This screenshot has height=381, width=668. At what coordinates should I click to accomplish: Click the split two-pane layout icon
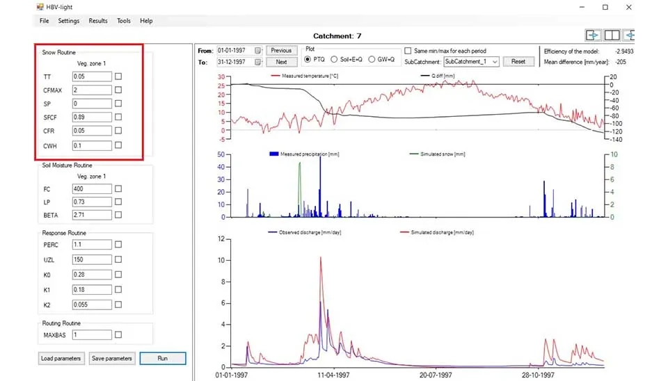pyautogui.click(x=612, y=35)
